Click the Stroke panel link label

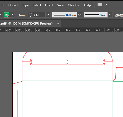(x=22, y=15)
